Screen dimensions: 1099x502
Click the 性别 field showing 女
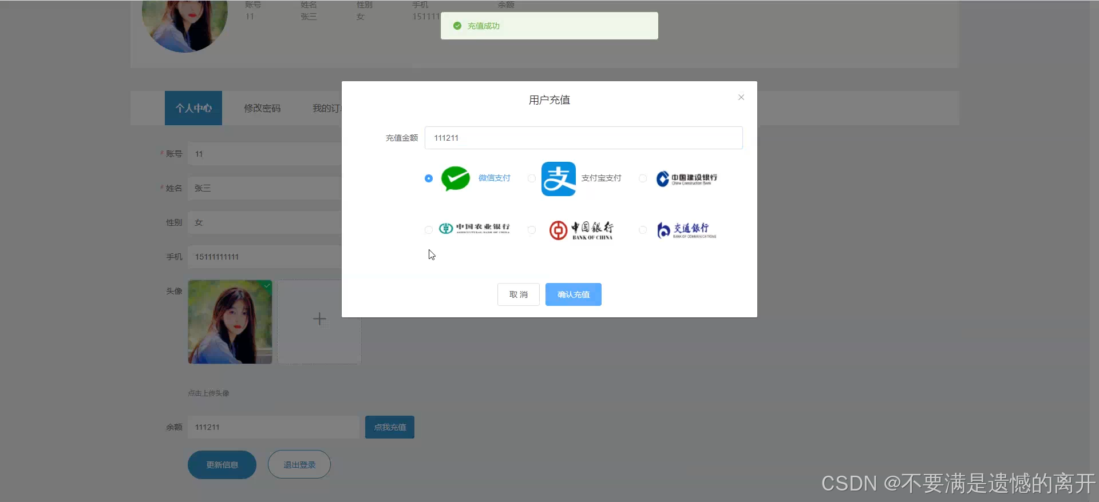pyautogui.click(x=265, y=222)
